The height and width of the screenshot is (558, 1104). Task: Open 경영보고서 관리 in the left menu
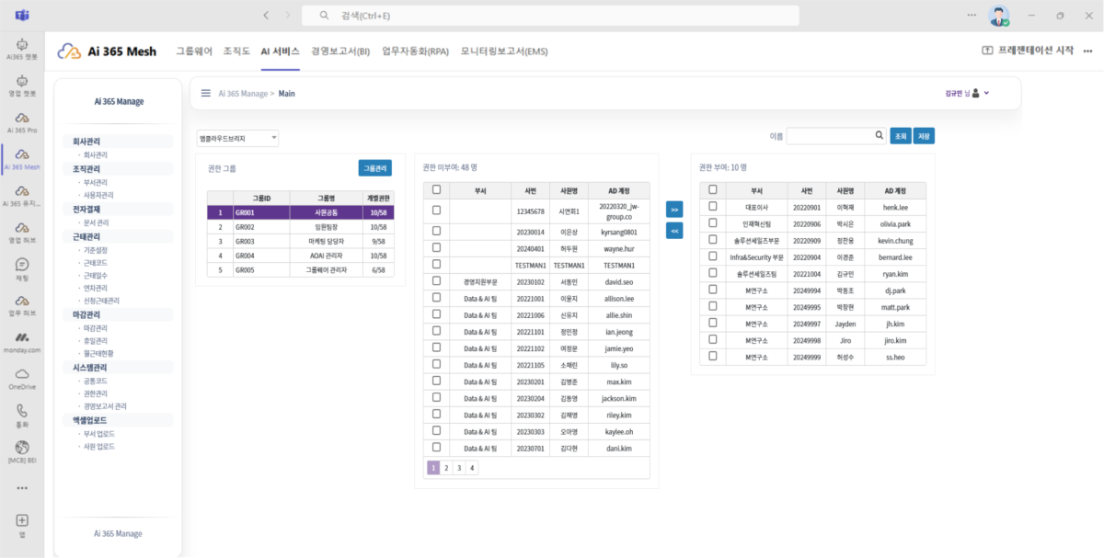coord(105,405)
